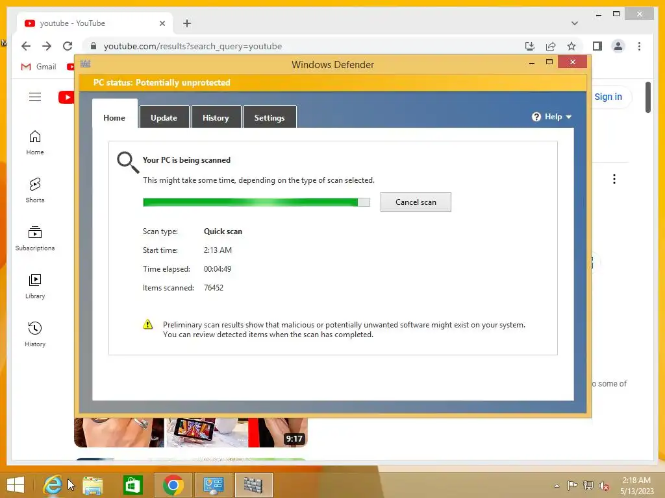Switch to Chrome on the taskbar
Screen dimensions: 665x498
pyautogui.click(x=173, y=485)
